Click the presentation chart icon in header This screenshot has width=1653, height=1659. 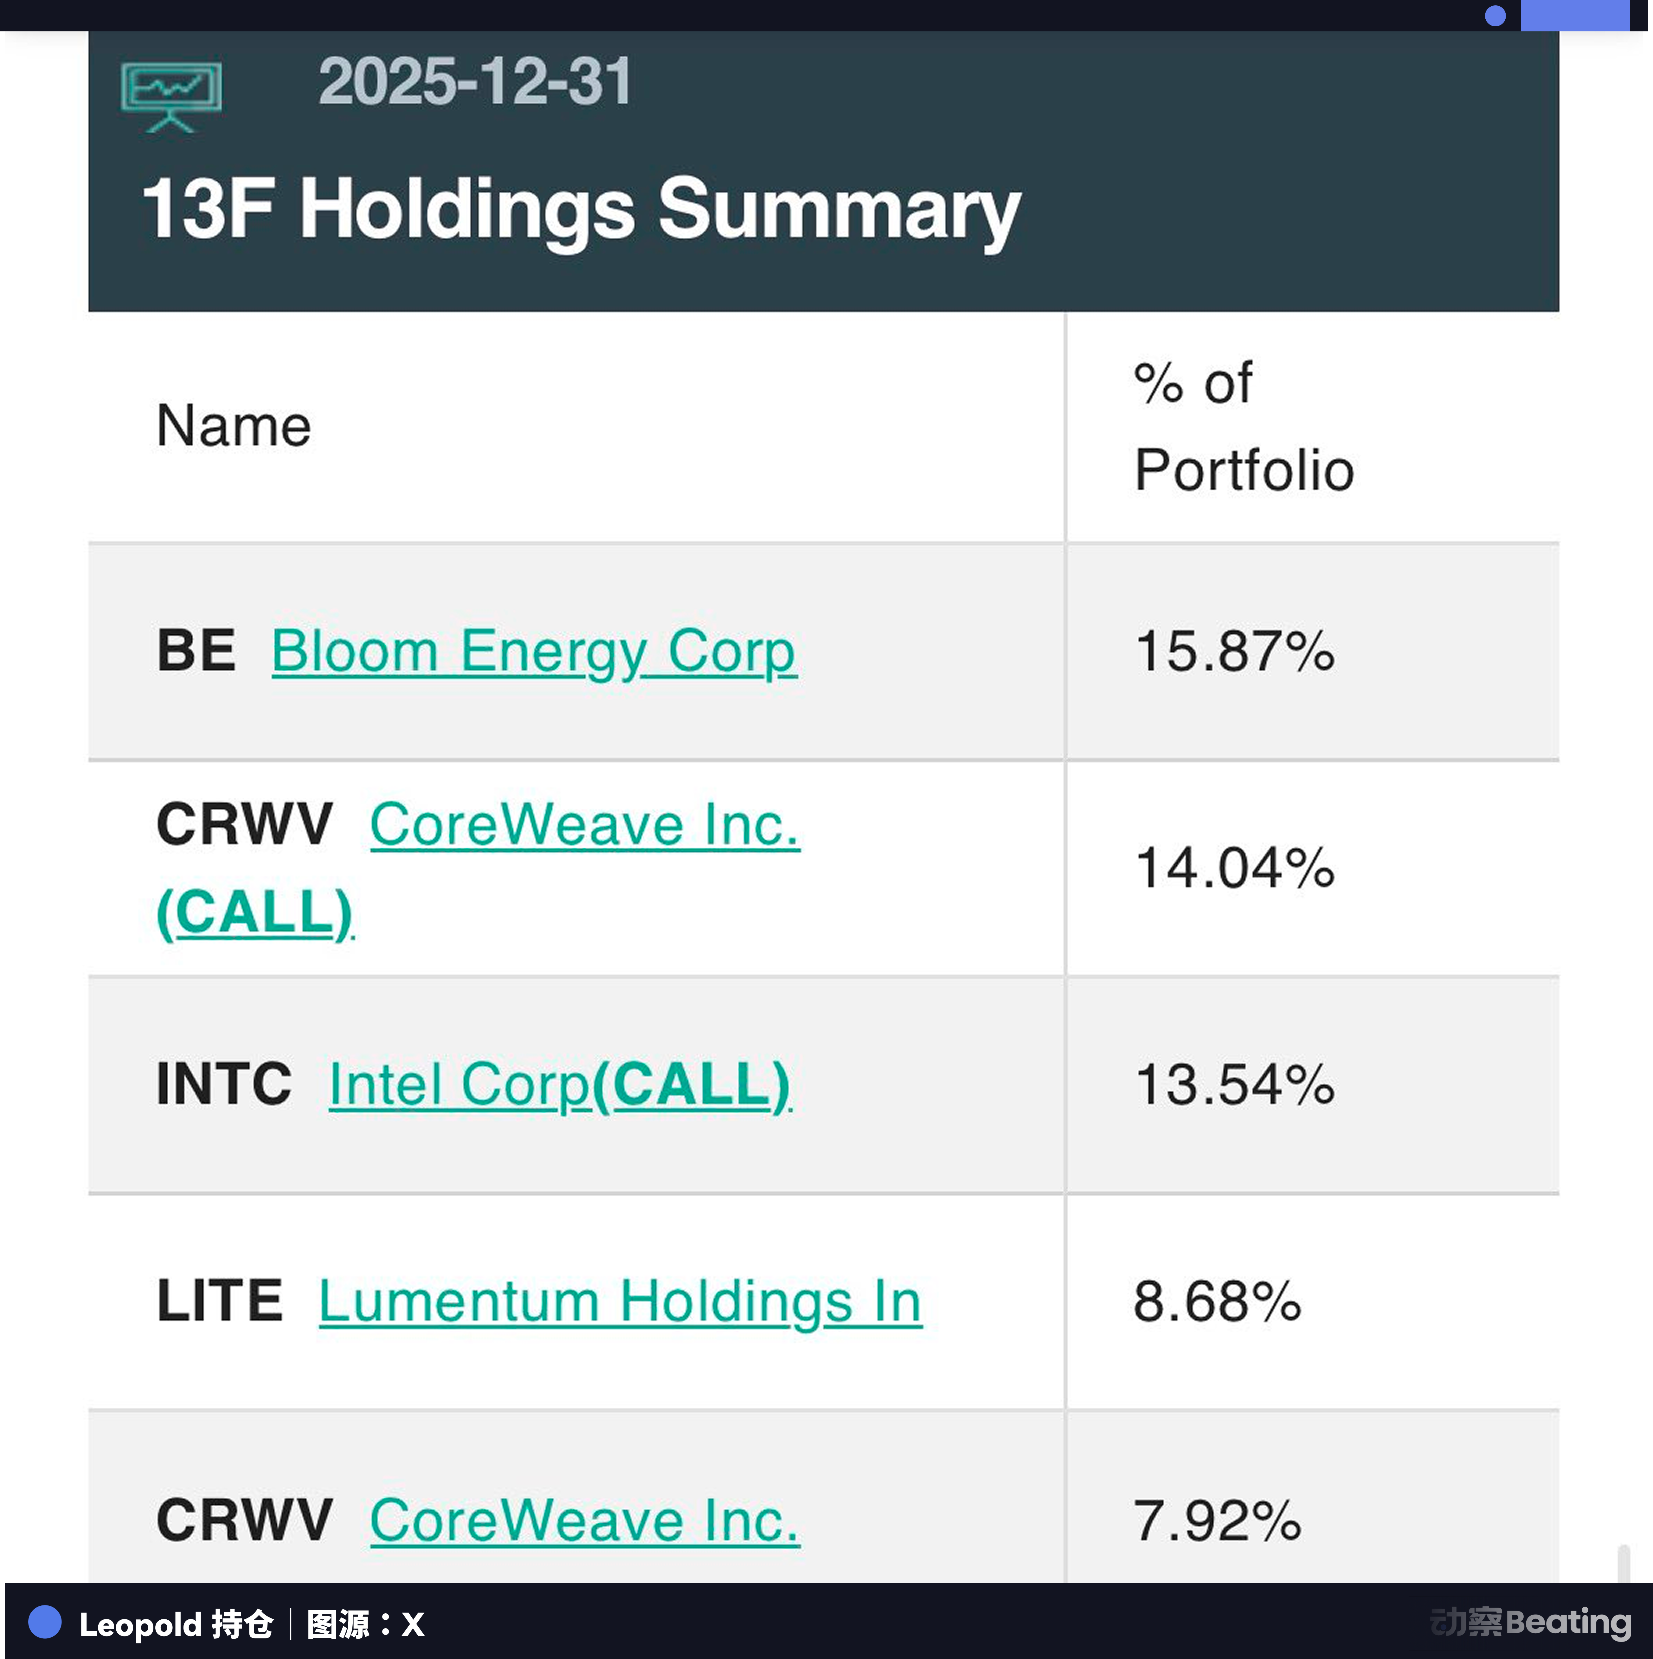click(x=171, y=96)
